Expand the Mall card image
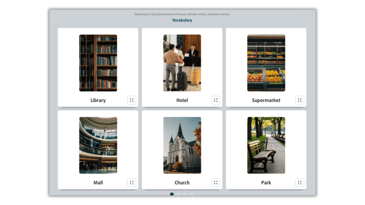365x205 pixels. tap(132, 182)
